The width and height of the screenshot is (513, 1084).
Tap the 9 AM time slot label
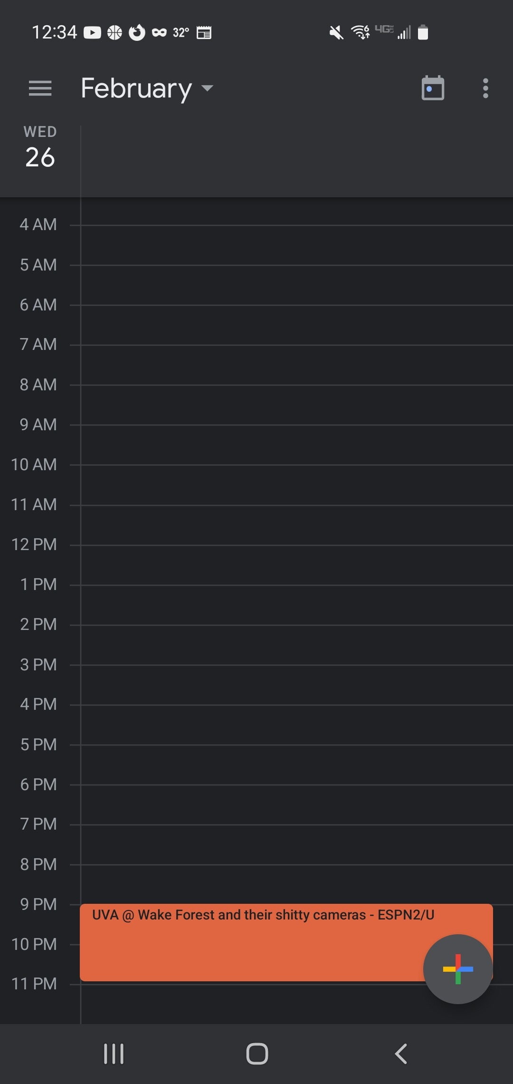click(x=38, y=425)
